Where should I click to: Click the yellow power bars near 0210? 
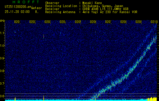click(152, 99)
